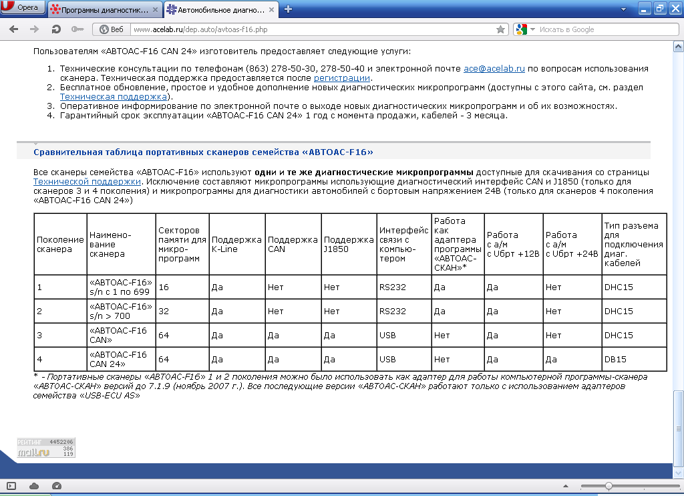This screenshot has height=496, width=684.
Task: Open Opera Link cloud icon
Action: point(34,486)
